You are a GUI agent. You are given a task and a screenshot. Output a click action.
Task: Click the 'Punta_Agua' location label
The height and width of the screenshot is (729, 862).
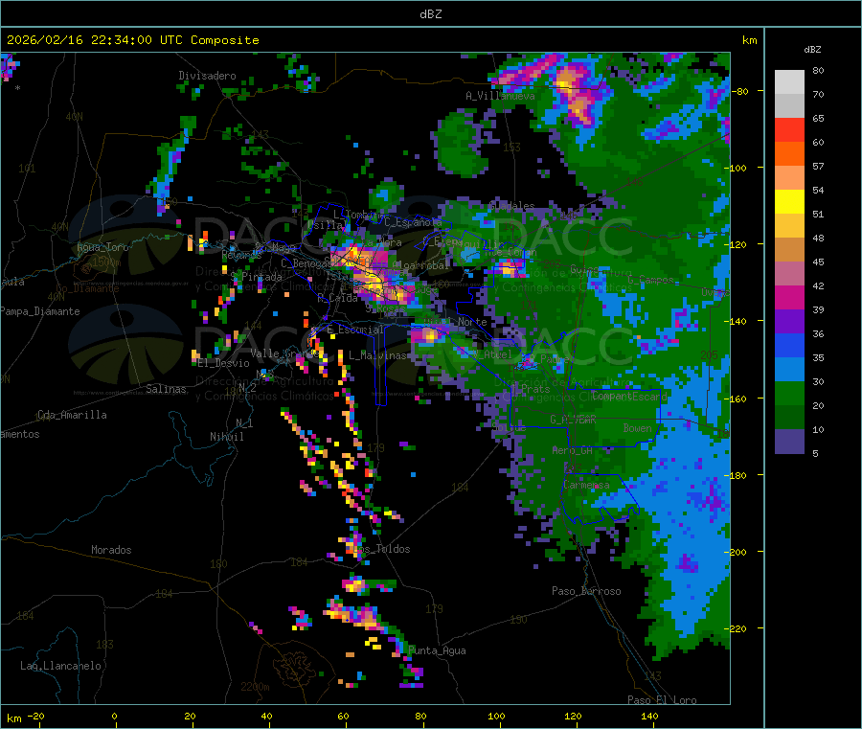click(x=437, y=650)
